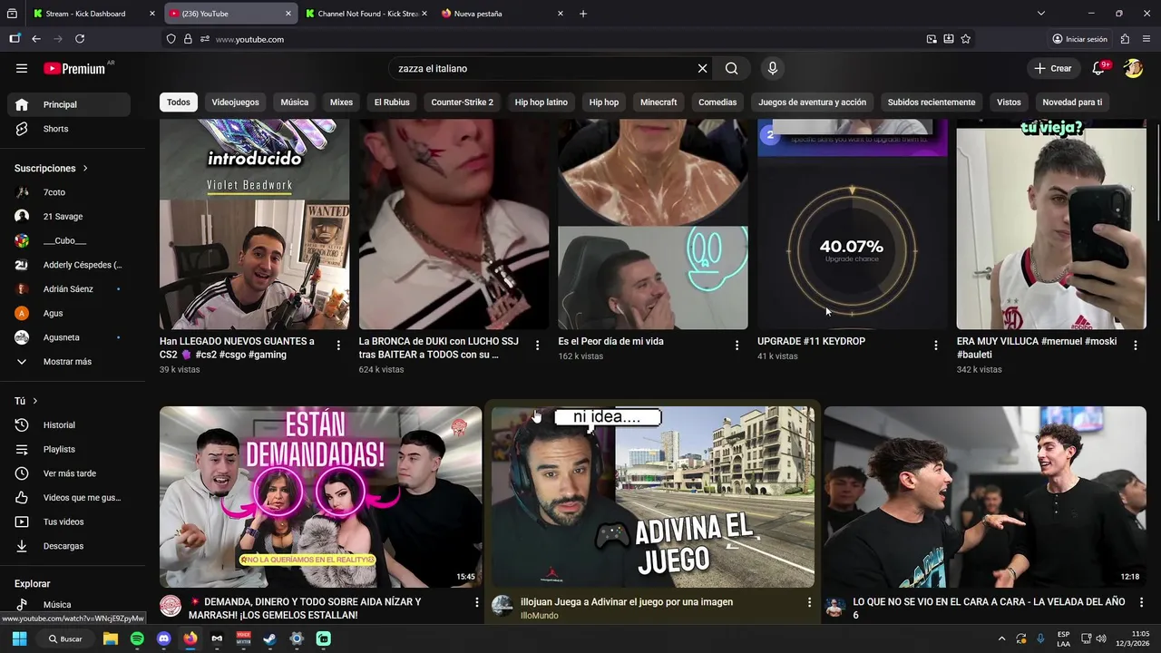Open the account avatar menu
The image size is (1161, 653).
(x=1133, y=68)
